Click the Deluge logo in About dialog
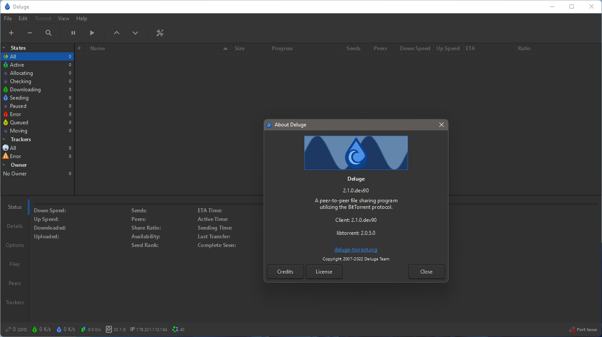This screenshot has width=602, height=337. click(x=356, y=153)
